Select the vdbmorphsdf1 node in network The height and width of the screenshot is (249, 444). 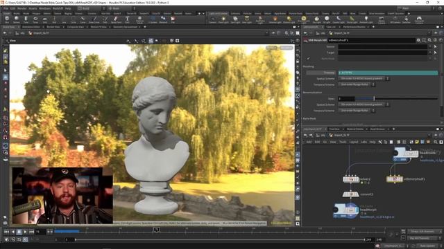[395, 179]
